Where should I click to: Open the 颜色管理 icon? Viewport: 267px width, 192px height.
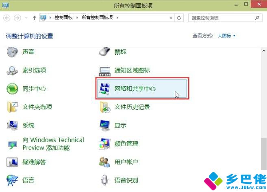[104, 144]
